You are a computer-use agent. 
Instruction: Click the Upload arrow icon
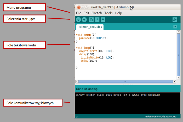pos(84,20)
